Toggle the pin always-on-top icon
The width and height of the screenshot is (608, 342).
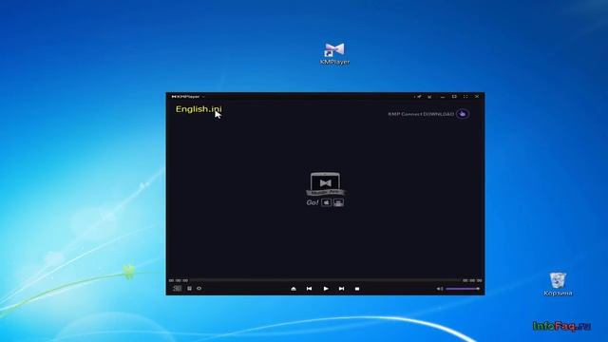point(419,97)
